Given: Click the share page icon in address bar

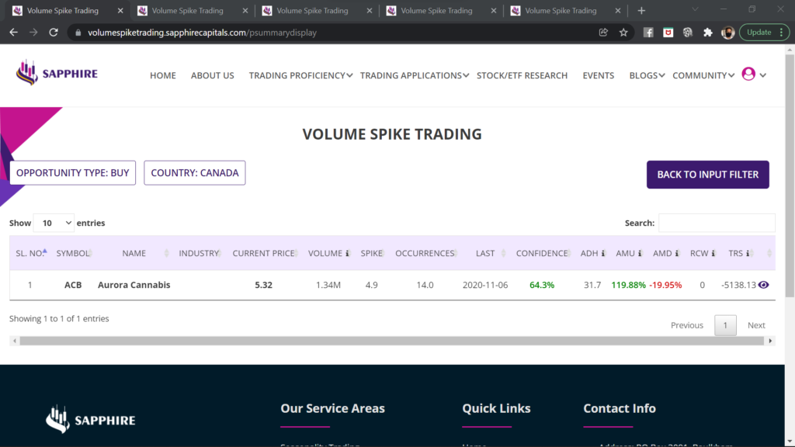Looking at the screenshot, I should pos(603,33).
